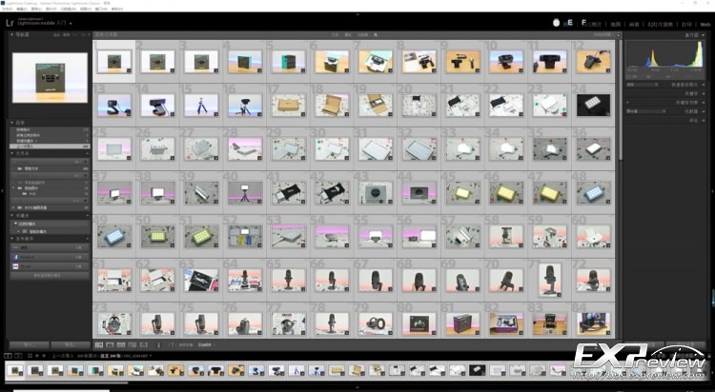This screenshot has width=715, height=392.
Task: Switch to Grid view in the toolbar
Action: coord(99,344)
